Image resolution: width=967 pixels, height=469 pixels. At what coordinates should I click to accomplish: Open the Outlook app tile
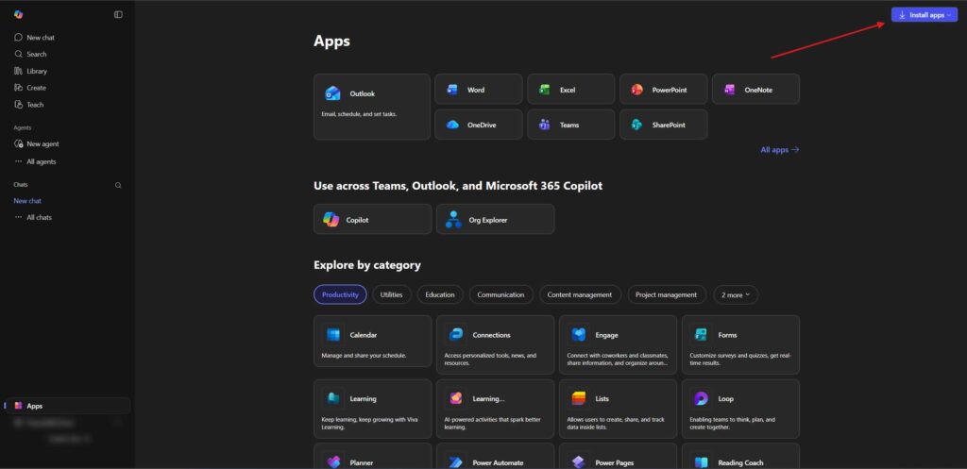(371, 107)
